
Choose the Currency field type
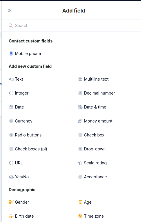coord(21,121)
